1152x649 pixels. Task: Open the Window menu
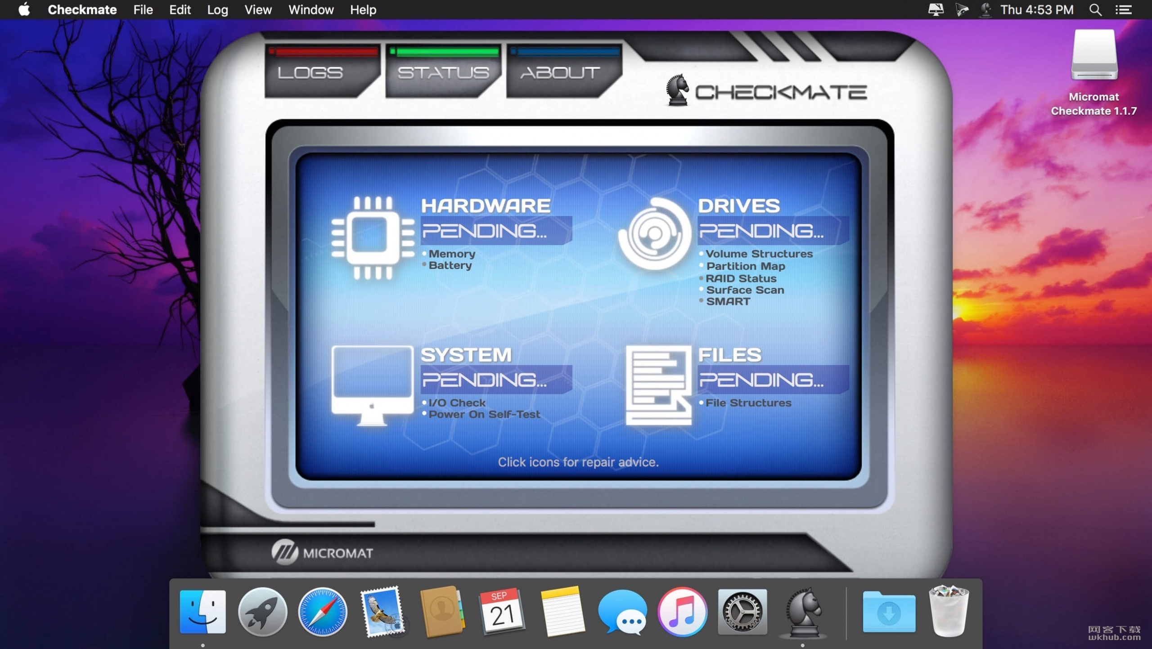click(311, 9)
